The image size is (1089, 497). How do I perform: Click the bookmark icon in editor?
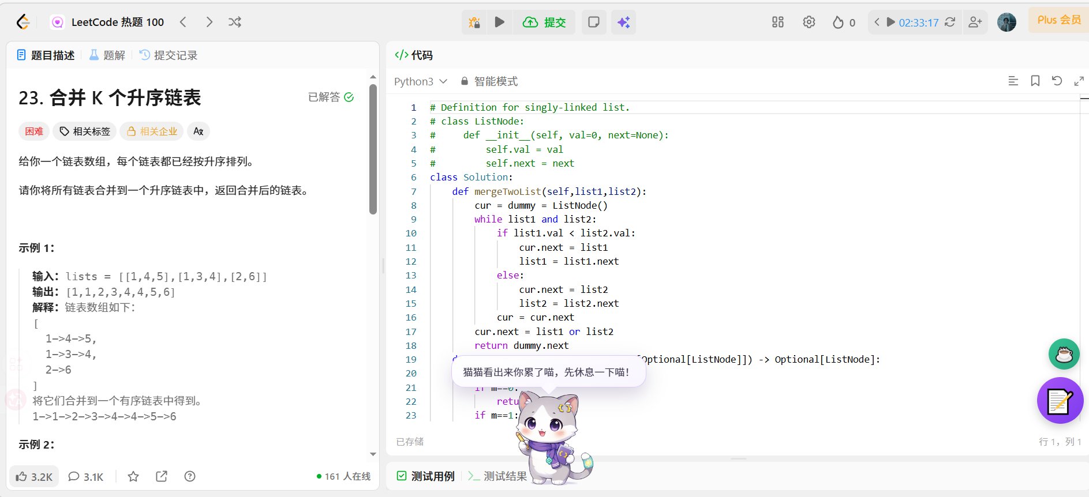(x=1035, y=81)
